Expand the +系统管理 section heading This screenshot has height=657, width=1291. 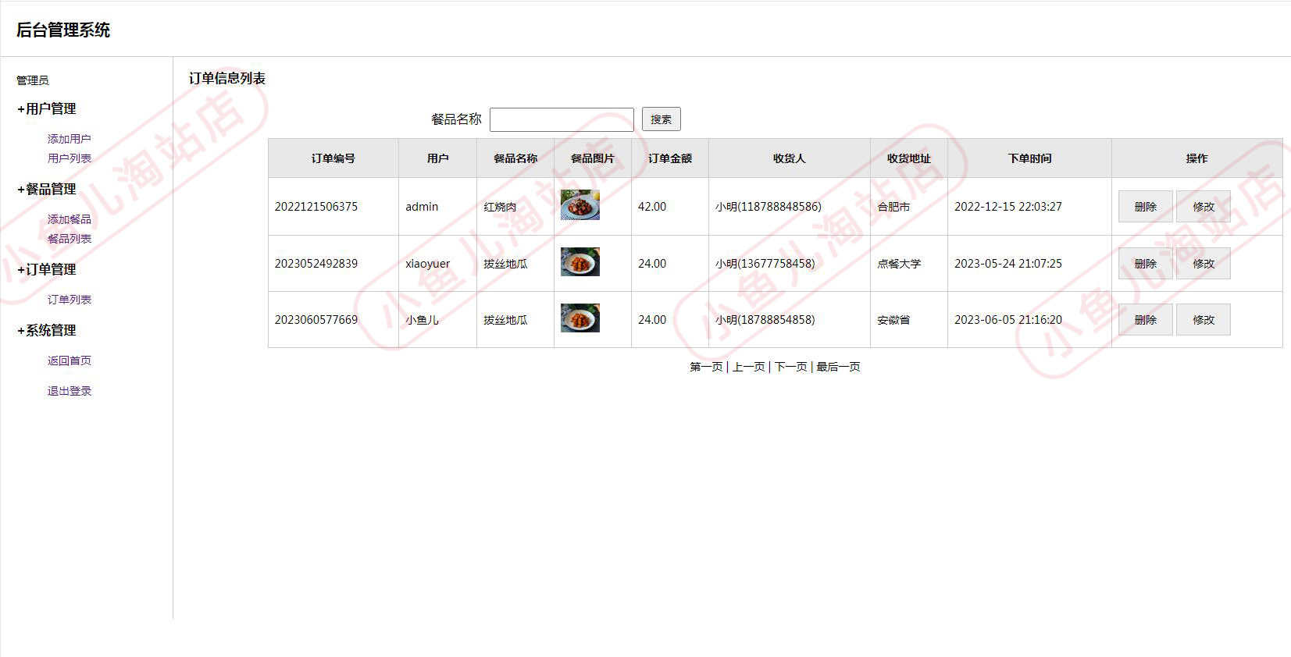(47, 331)
